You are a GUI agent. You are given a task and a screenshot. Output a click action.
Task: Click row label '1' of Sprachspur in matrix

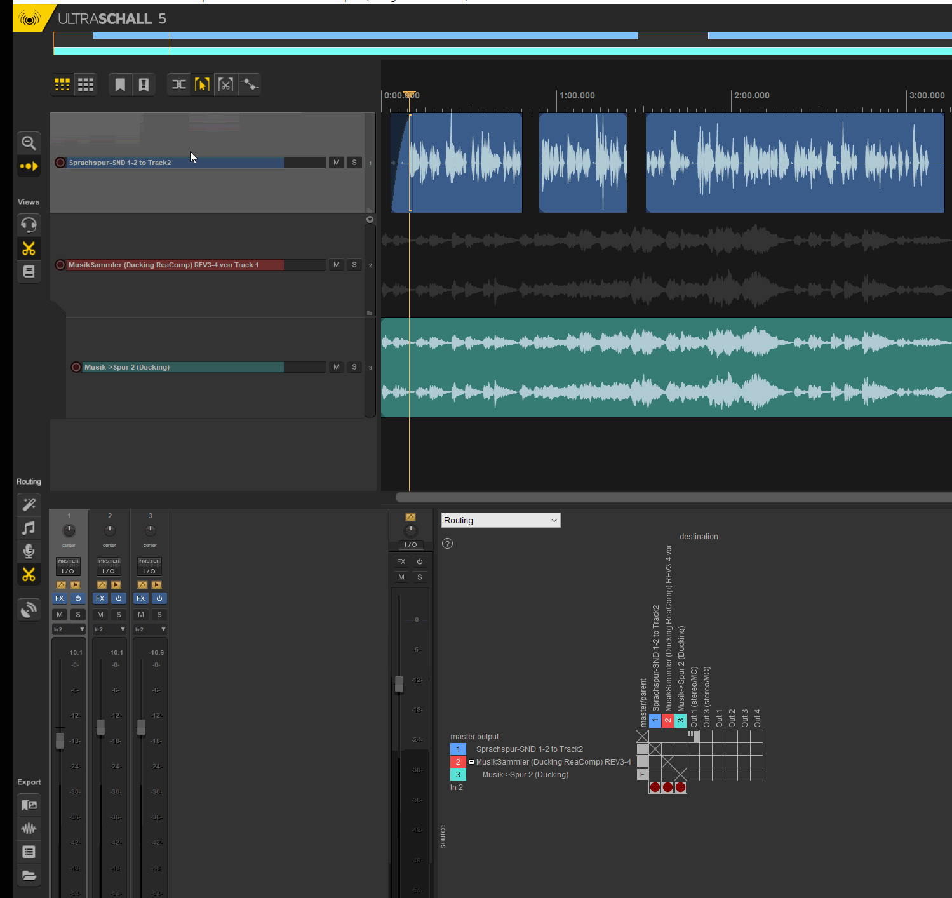pos(458,749)
